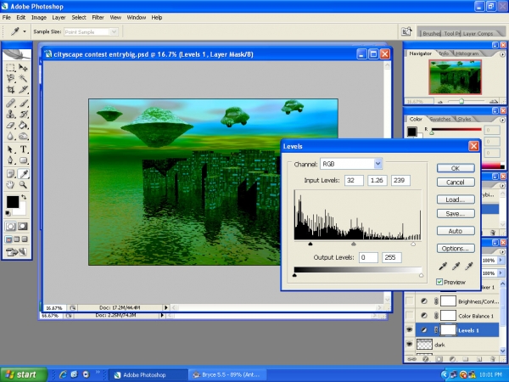The image size is (509, 382).
Task: Switch to Quick Mask mode
Action: 22,226
